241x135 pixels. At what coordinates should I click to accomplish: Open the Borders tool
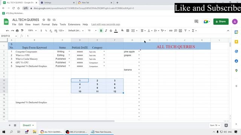click(x=128, y=31)
